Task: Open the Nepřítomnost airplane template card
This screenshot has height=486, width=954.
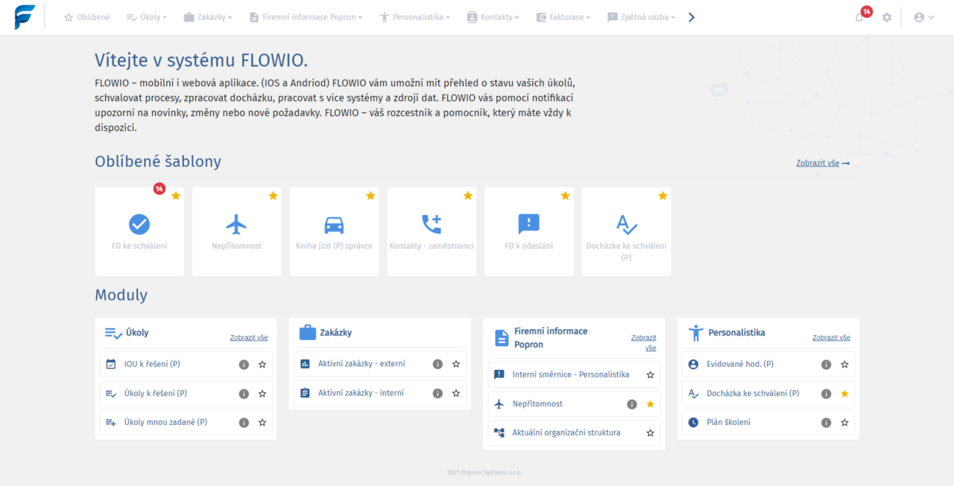Action: pyautogui.click(x=237, y=231)
